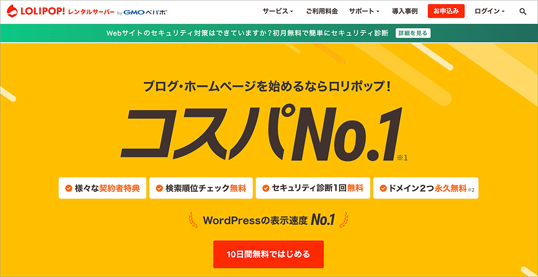Viewport: 538px width, 277px height.
Task: Click checkmark icon beside セキュリティ診断1回無料
Action: (266, 188)
